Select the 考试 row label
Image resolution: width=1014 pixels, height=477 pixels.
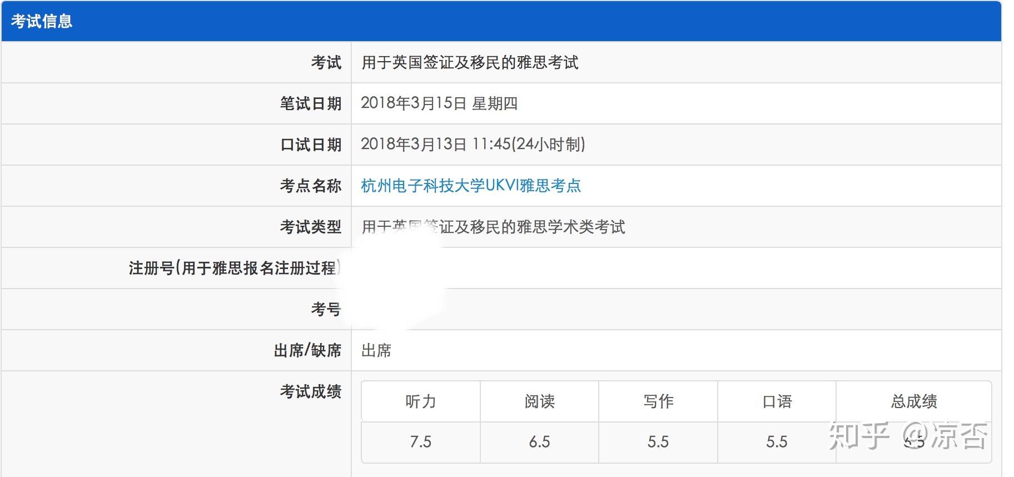[x=326, y=62]
